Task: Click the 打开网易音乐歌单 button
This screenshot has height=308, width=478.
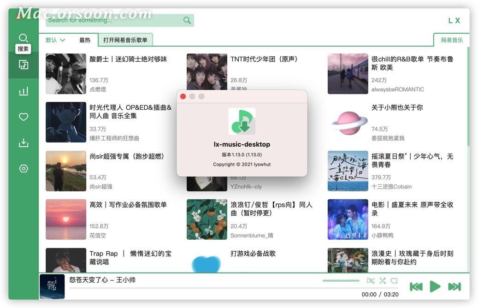Action: (125, 40)
